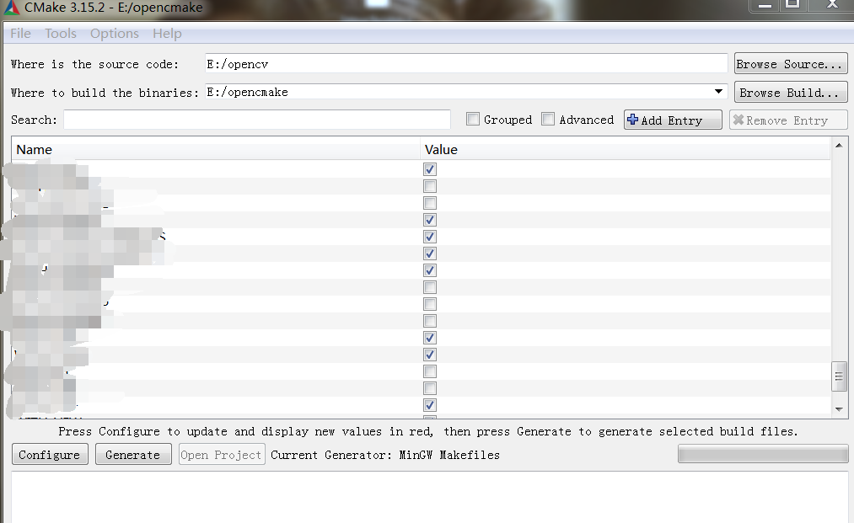Click Browse Source to pick source folder
854x523 pixels.
790,62
